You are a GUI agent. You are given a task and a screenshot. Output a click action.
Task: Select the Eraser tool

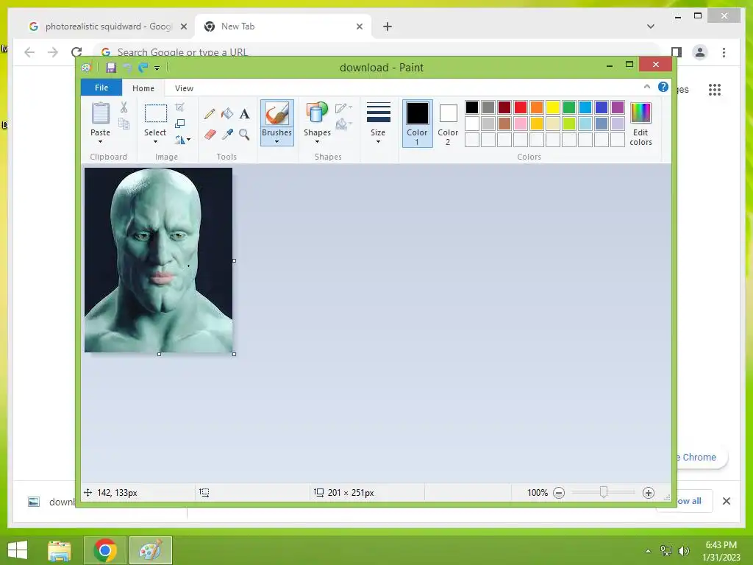(210, 135)
